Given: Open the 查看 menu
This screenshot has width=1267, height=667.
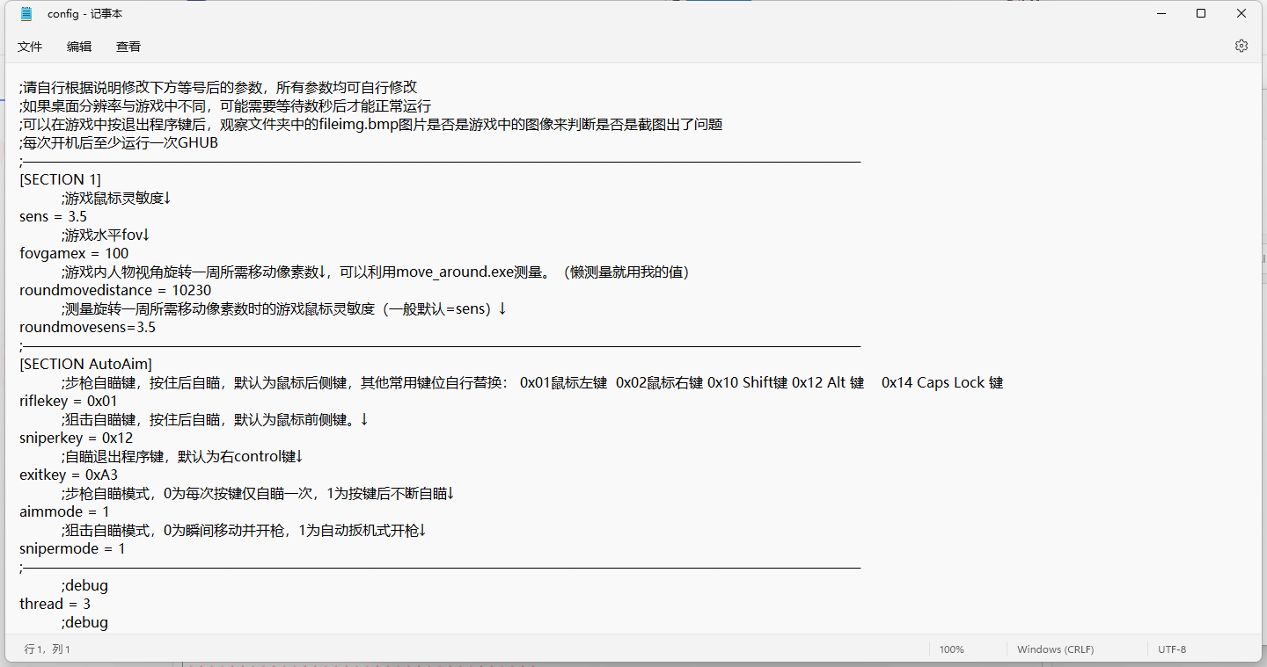Looking at the screenshot, I should [128, 47].
